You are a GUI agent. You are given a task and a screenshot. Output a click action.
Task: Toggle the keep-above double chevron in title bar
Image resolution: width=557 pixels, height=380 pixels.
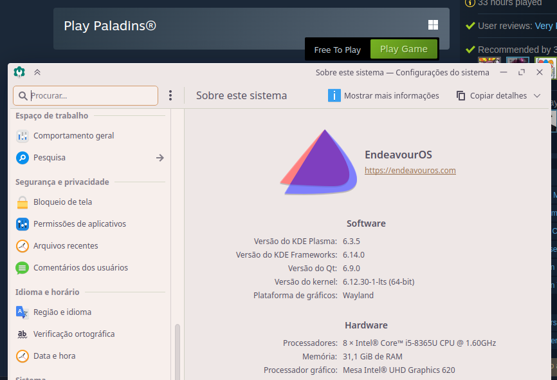coord(37,73)
